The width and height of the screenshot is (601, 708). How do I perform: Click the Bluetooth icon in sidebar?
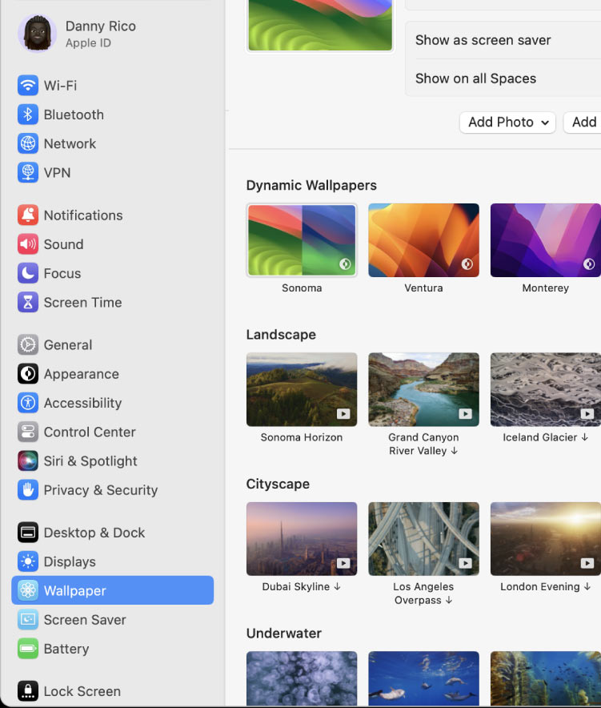coord(28,115)
